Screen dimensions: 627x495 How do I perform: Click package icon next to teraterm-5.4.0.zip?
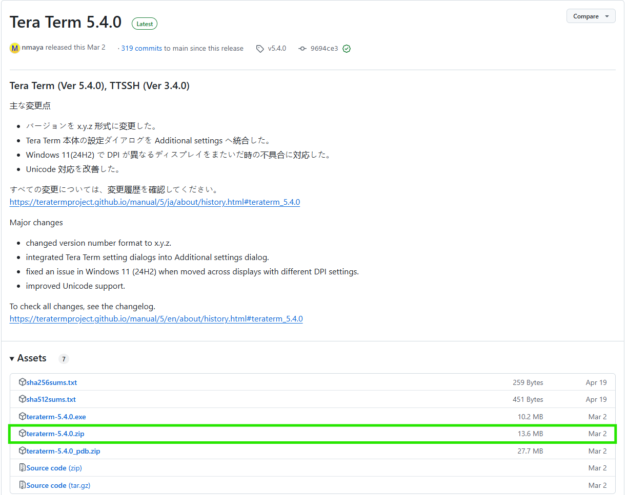(x=22, y=433)
